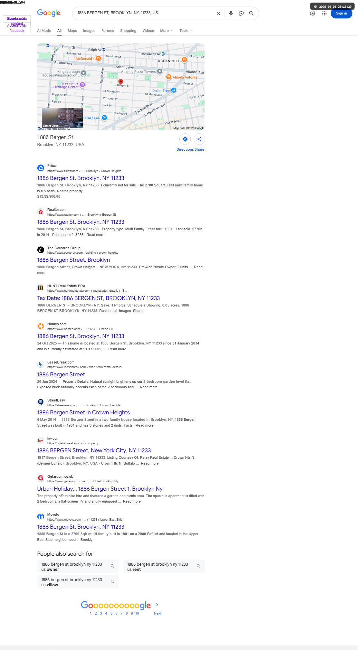Open search by image camera icon

[x=241, y=13]
